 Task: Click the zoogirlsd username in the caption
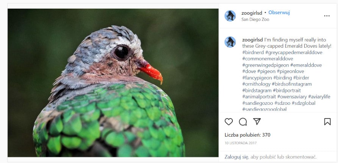(x=252, y=40)
